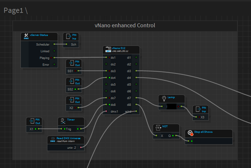Open the Page1 breadcrumb tab
This screenshot has width=251, height=168.
(13, 10)
